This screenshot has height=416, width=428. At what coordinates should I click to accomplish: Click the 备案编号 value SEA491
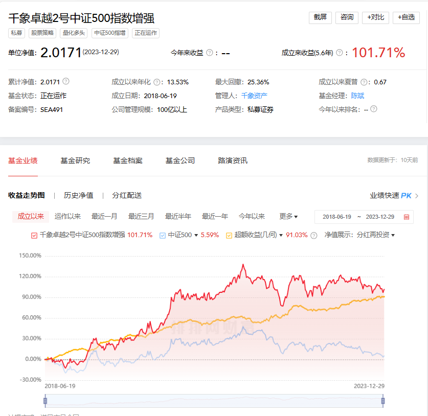point(52,110)
